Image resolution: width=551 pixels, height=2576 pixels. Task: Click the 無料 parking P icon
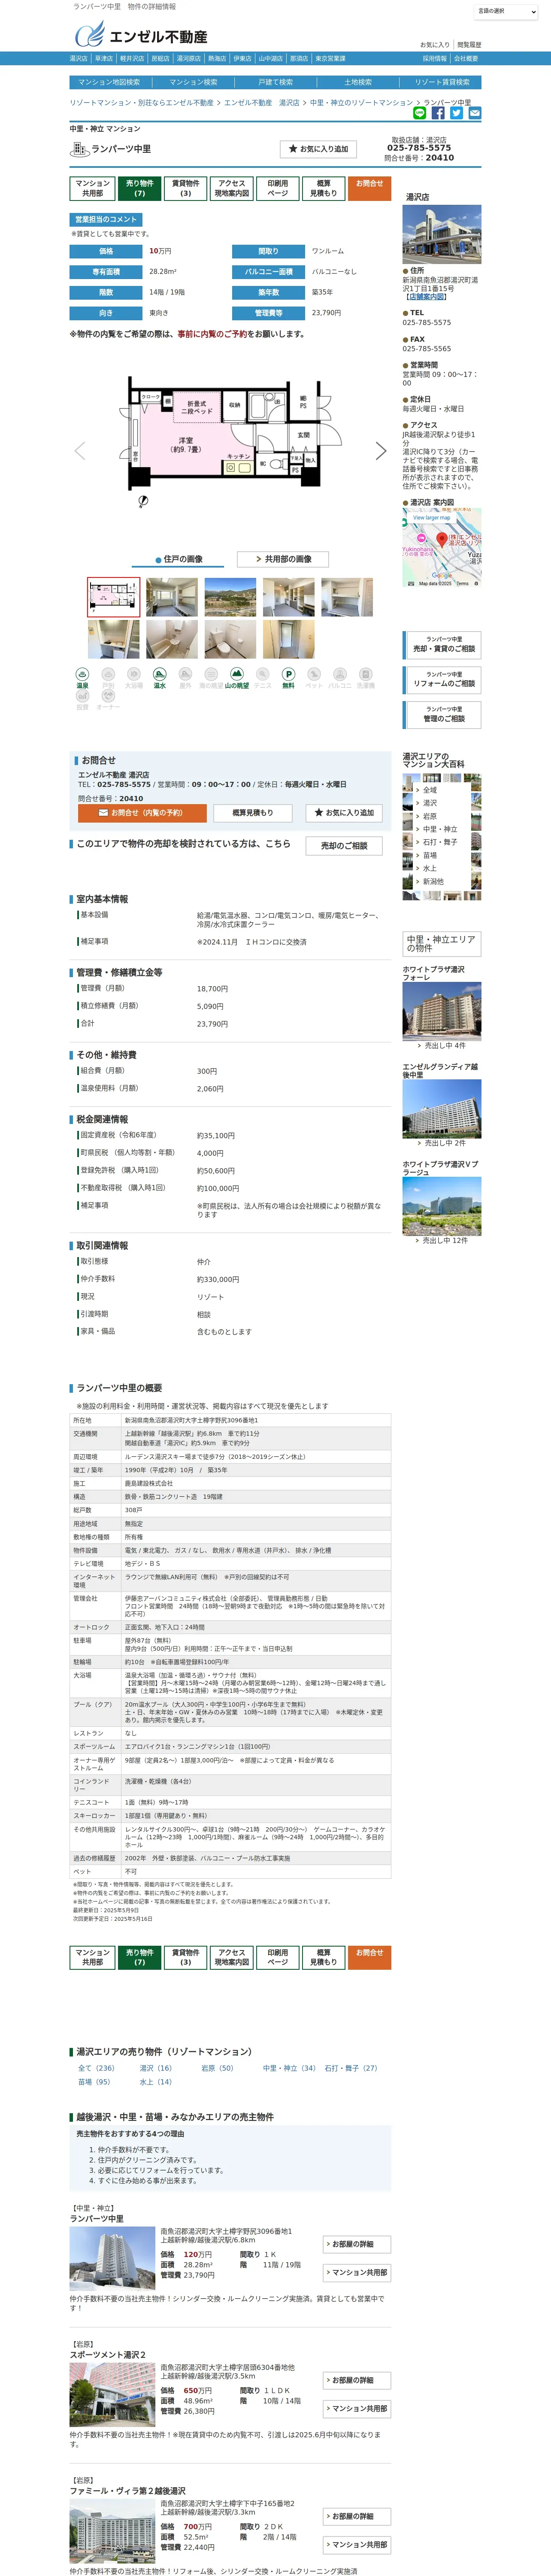click(x=288, y=678)
